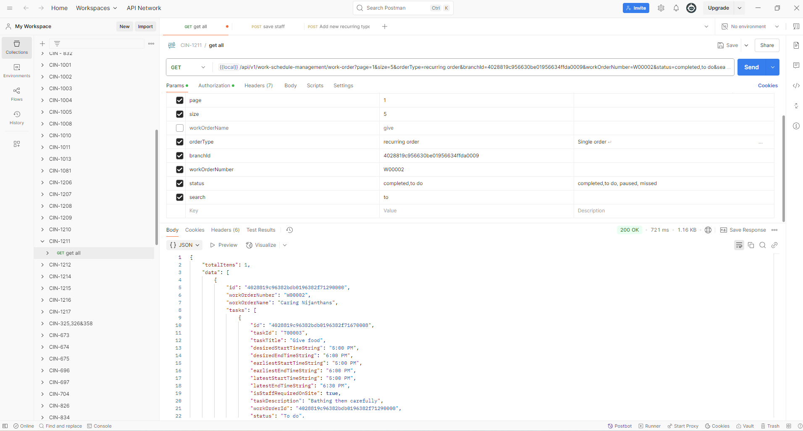Search within the response body
Image resolution: width=803 pixels, height=431 pixels.
pyautogui.click(x=763, y=245)
